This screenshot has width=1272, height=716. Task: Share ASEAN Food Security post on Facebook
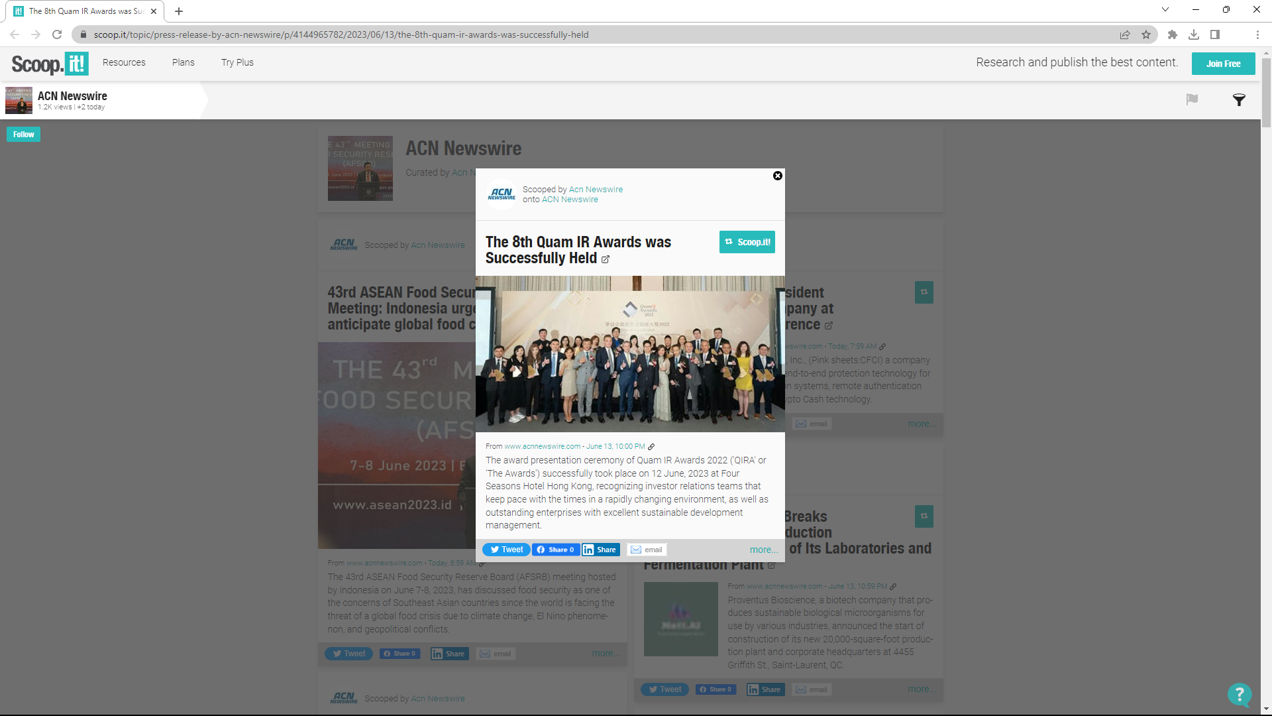pyautogui.click(x=399, y=654)
